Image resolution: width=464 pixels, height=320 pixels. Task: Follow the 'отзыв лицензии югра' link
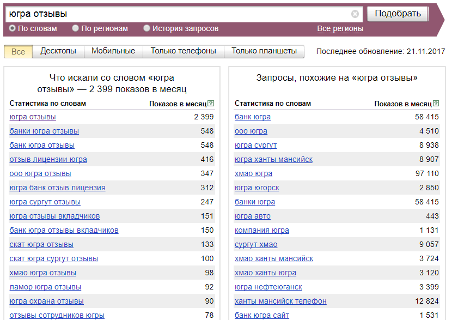[48, 160]
